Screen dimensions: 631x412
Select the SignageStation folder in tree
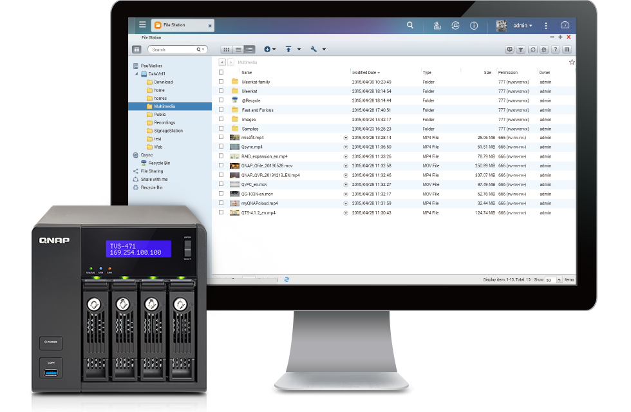[168, 130]
